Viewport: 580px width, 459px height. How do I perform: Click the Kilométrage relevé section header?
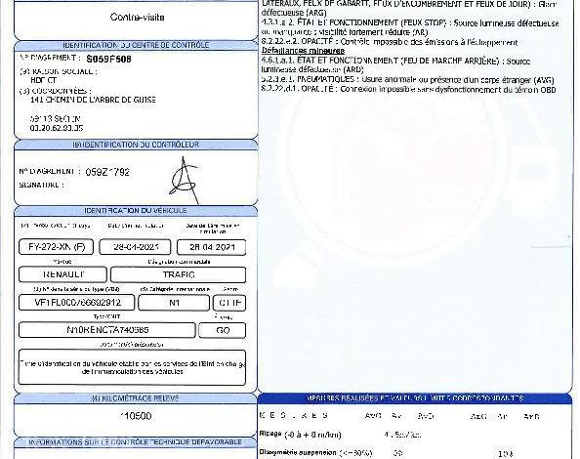click(136, 398)
